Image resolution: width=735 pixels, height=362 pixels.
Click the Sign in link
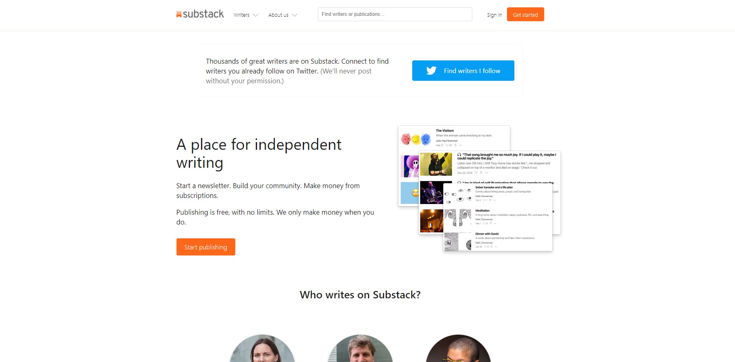pyautogui.click(x=494, y=15)
